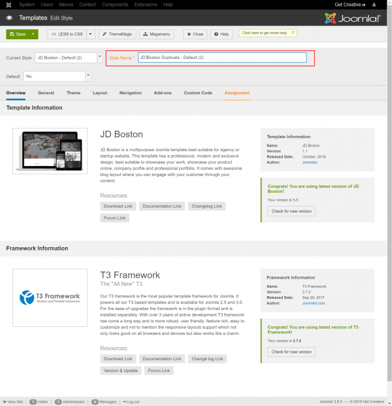The height and width of the screenshot is (406, 392).
Task: Click the JD Boston template preview thumbnail
Action: click(x=50, y=151)
